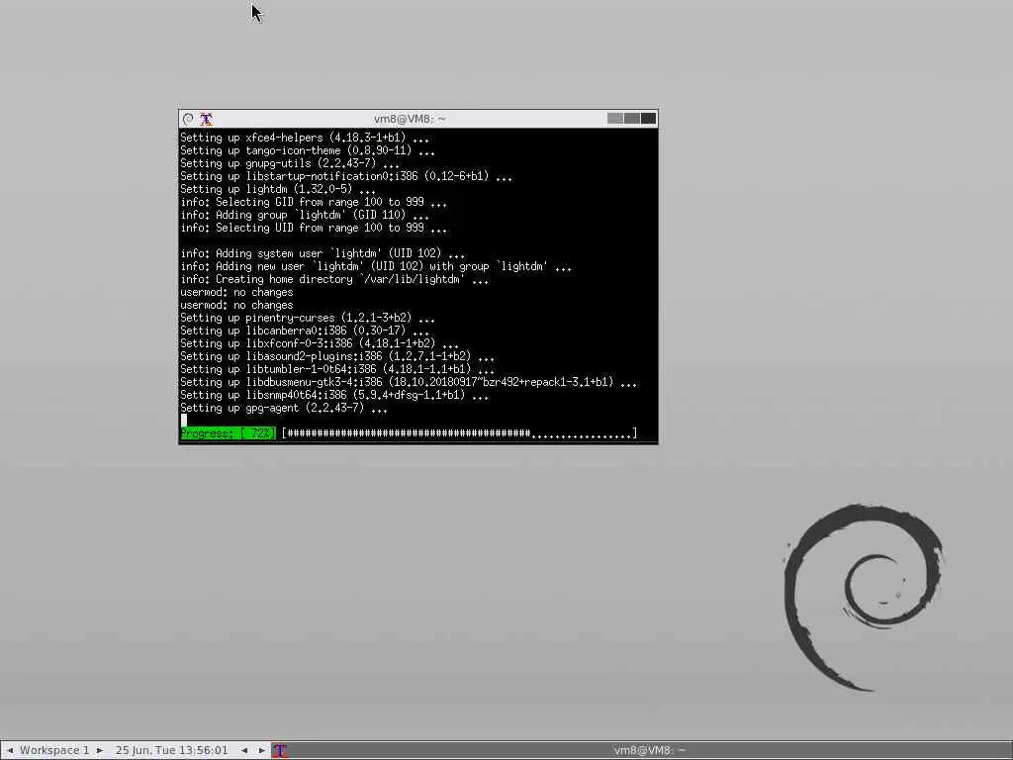Image resolution: width=1013 pixels, height=760 pixels.
Task: Click the line 'Setting up libasound2-plugins:i386'
Action: (337, 356)
